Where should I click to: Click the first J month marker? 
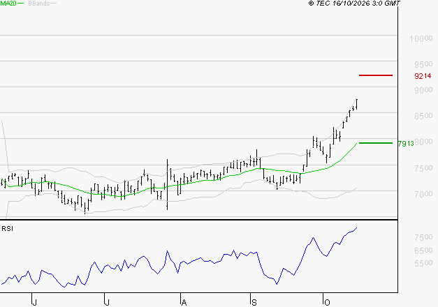pos(34,302)
